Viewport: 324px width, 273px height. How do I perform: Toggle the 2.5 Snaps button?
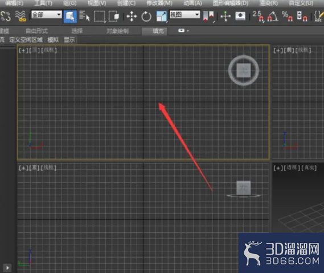[258, 16]
